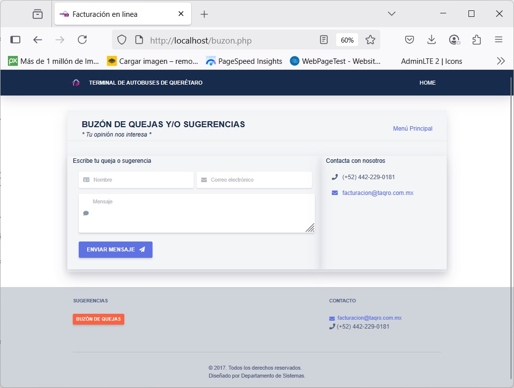Image resolution: width=514 pixels, height=388 pixels.
Task: Open the Menú Principal link
Action: (x=412, y=129)
